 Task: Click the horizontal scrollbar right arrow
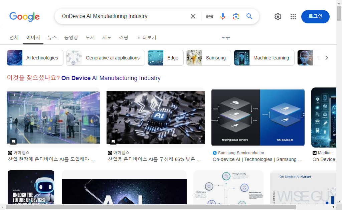click(334, 207)
